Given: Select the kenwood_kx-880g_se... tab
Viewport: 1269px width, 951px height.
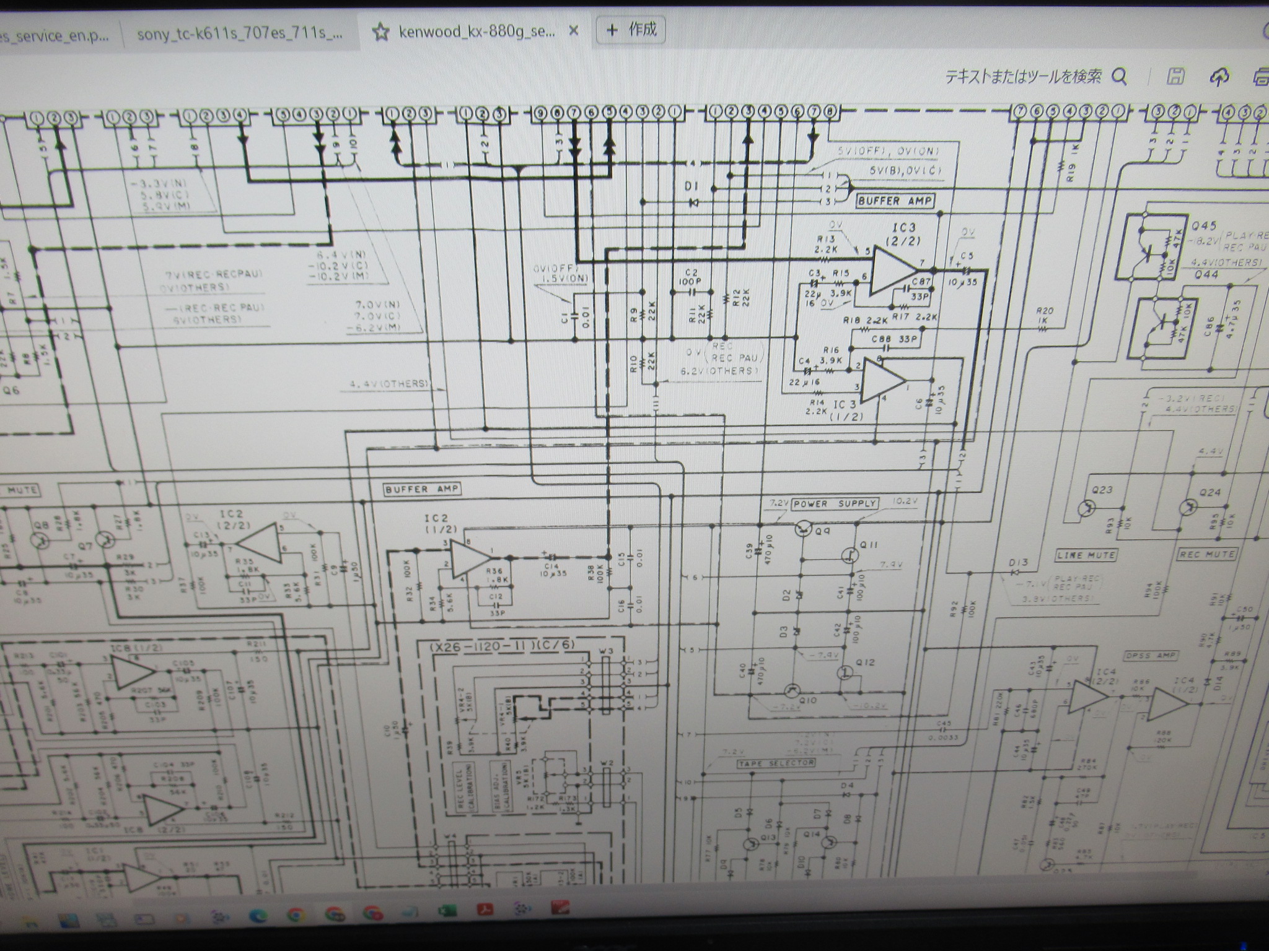Looking at the screenshot, I should tap(476, 32).
